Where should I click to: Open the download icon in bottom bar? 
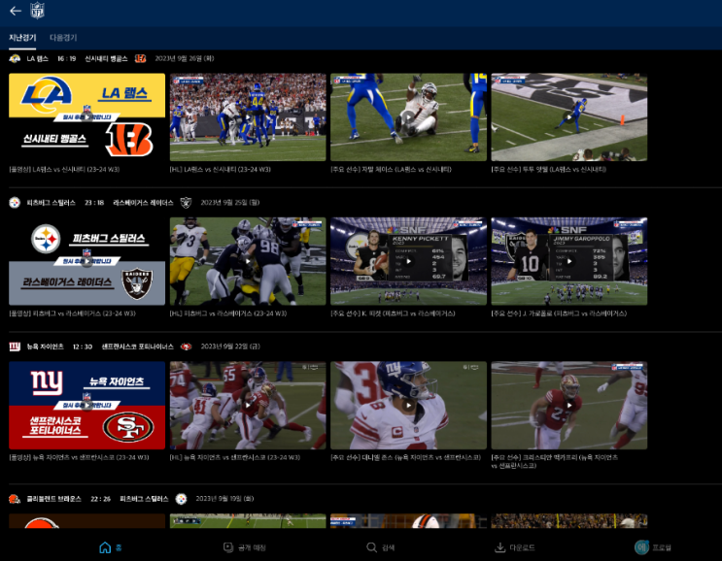[x=499, y=547]
